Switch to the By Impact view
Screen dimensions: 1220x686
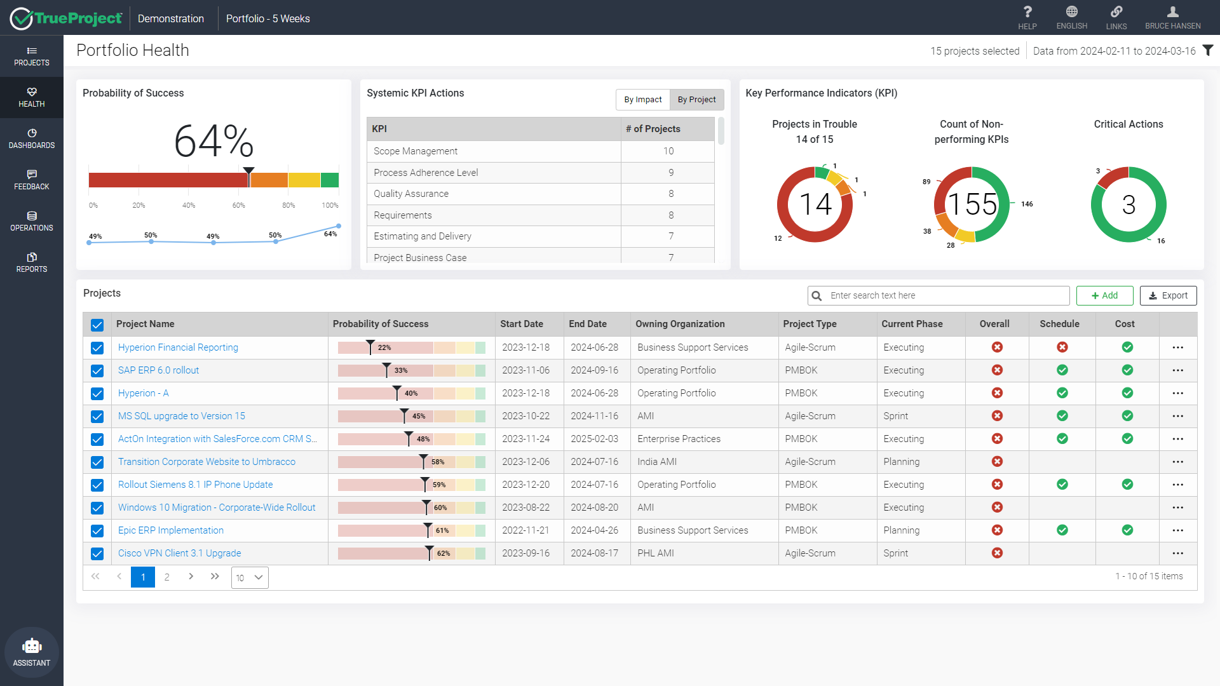coord(643,100)
